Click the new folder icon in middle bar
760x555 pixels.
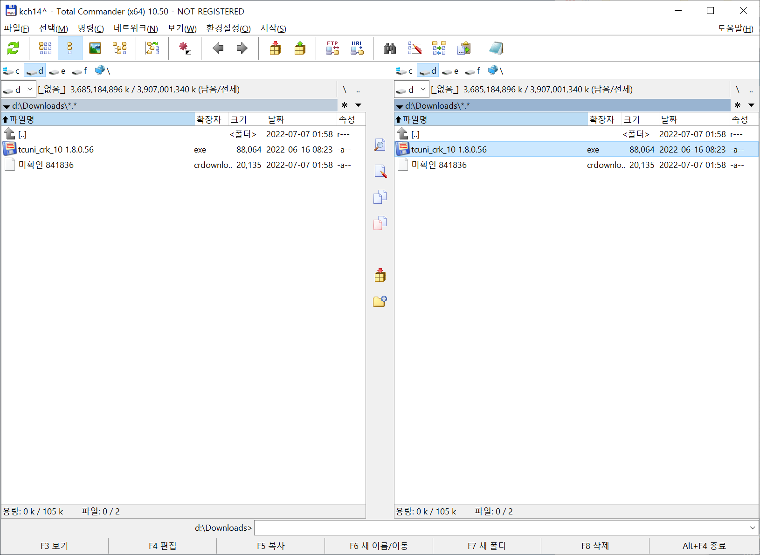pos(380,301)
